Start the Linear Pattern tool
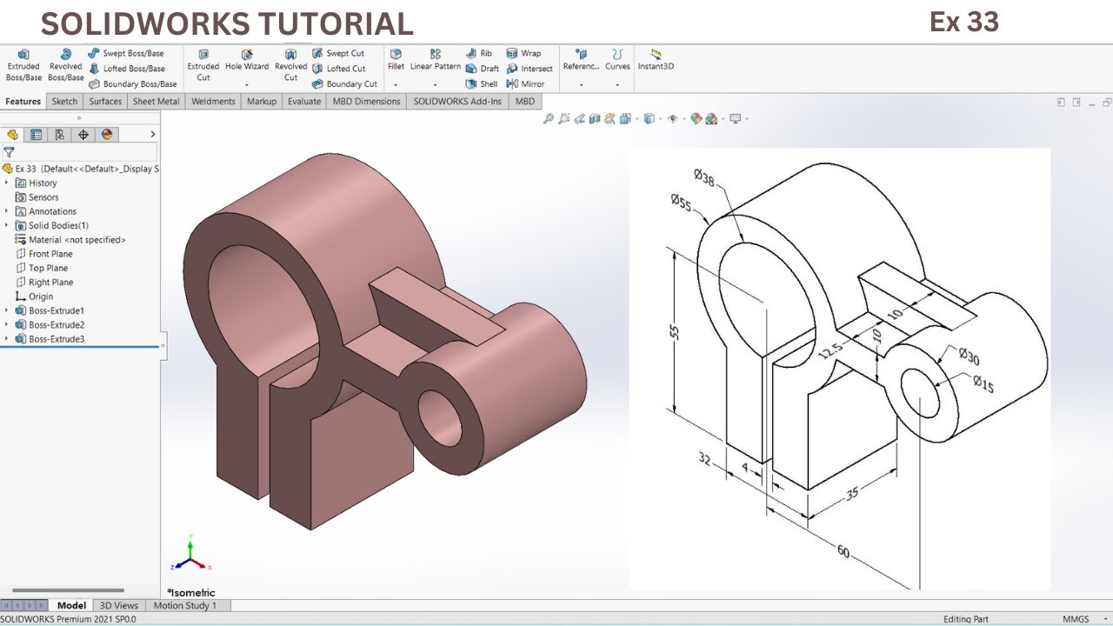The height and width of the screenshot is (626, 1113). click(436, 61)
